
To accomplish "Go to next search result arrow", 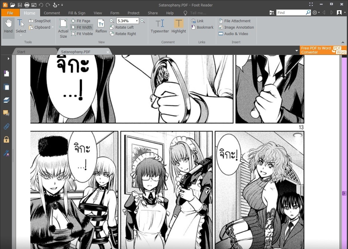I will [332, 13].
